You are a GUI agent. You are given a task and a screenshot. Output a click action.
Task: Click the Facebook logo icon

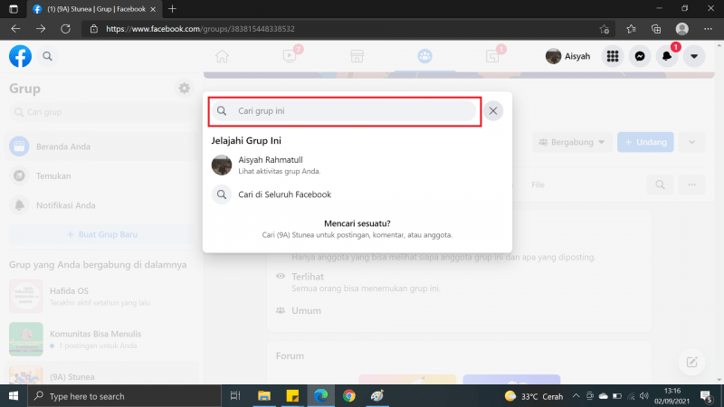(x=20, y=56)
